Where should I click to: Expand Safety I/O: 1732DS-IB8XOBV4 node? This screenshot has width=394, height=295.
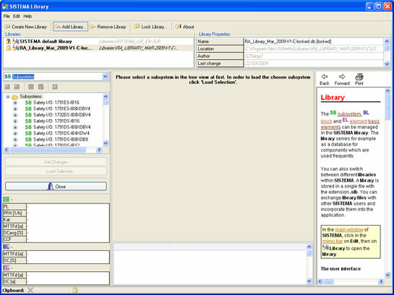15,115
